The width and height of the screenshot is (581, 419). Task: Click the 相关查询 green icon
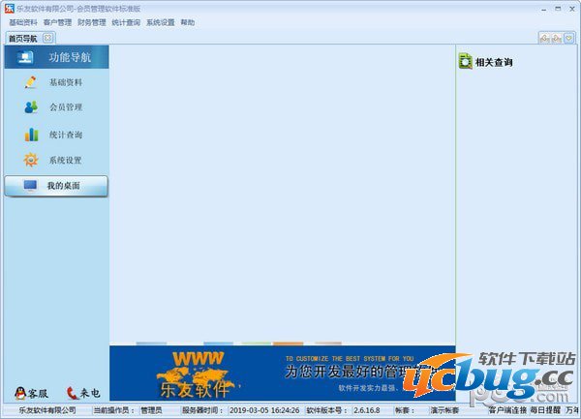pos(466,63)
